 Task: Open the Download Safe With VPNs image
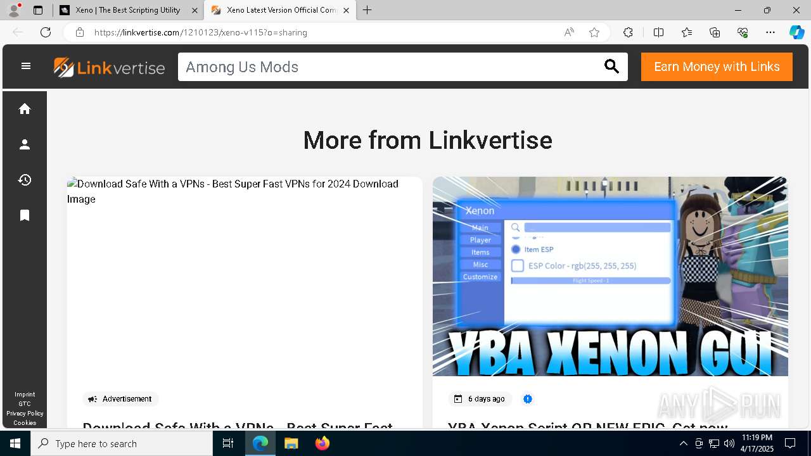[x=245, y=276]
